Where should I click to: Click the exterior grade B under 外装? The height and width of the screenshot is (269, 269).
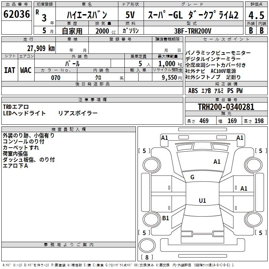[251, 31]
